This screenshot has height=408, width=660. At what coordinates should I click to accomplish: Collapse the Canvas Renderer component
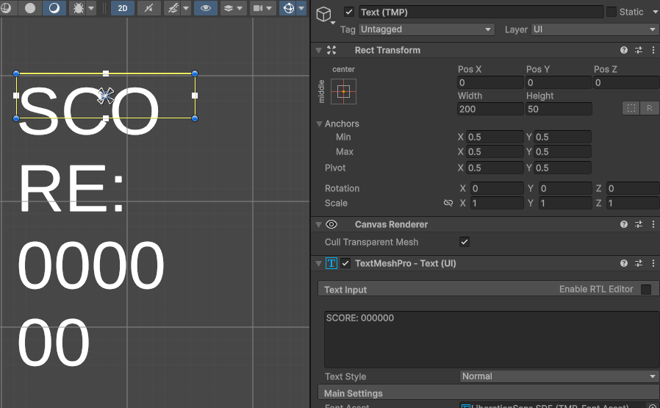[x=319, y=224]
